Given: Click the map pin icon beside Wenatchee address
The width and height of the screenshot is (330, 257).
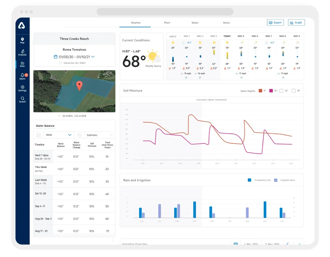Looking at the screenshot, I should (x=61, y=63).
